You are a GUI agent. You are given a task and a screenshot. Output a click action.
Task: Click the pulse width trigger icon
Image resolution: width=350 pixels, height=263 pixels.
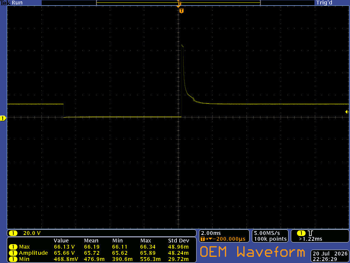310,233
